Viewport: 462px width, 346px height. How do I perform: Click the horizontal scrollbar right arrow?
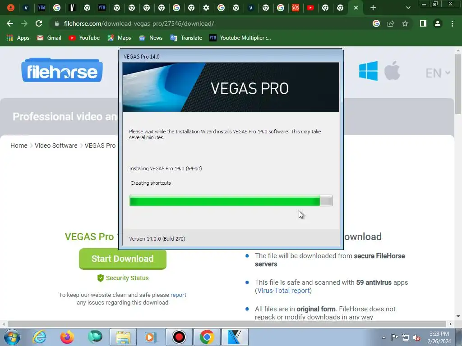tap(451, 324)
